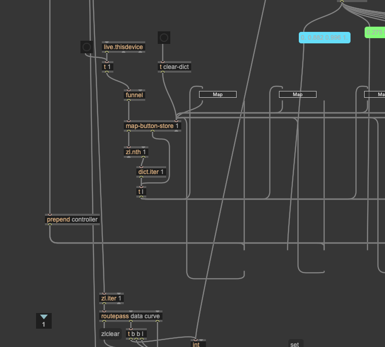The height and width of the screenshot is (347, 385).
Task: Click the bang button left of live.thisdevice
Action: (87, 47)
